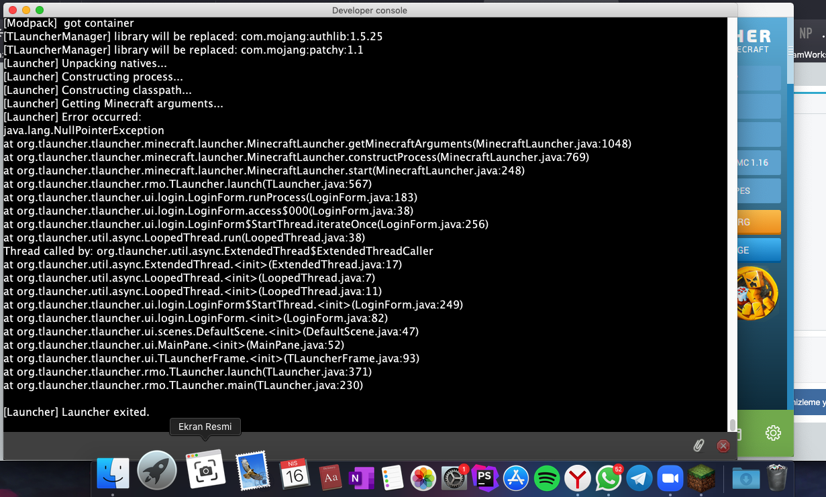Click the TLauncher.main(TLauncher.java:230) line
The image size is (826, 497).
click(183, 385)
